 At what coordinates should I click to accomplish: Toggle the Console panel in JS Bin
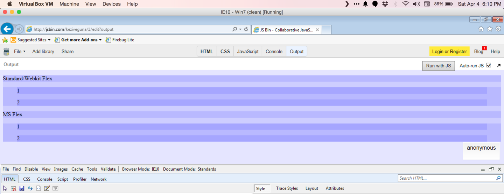point(274,51)
